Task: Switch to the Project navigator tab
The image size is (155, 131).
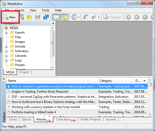Action: [x=24, y=72]
